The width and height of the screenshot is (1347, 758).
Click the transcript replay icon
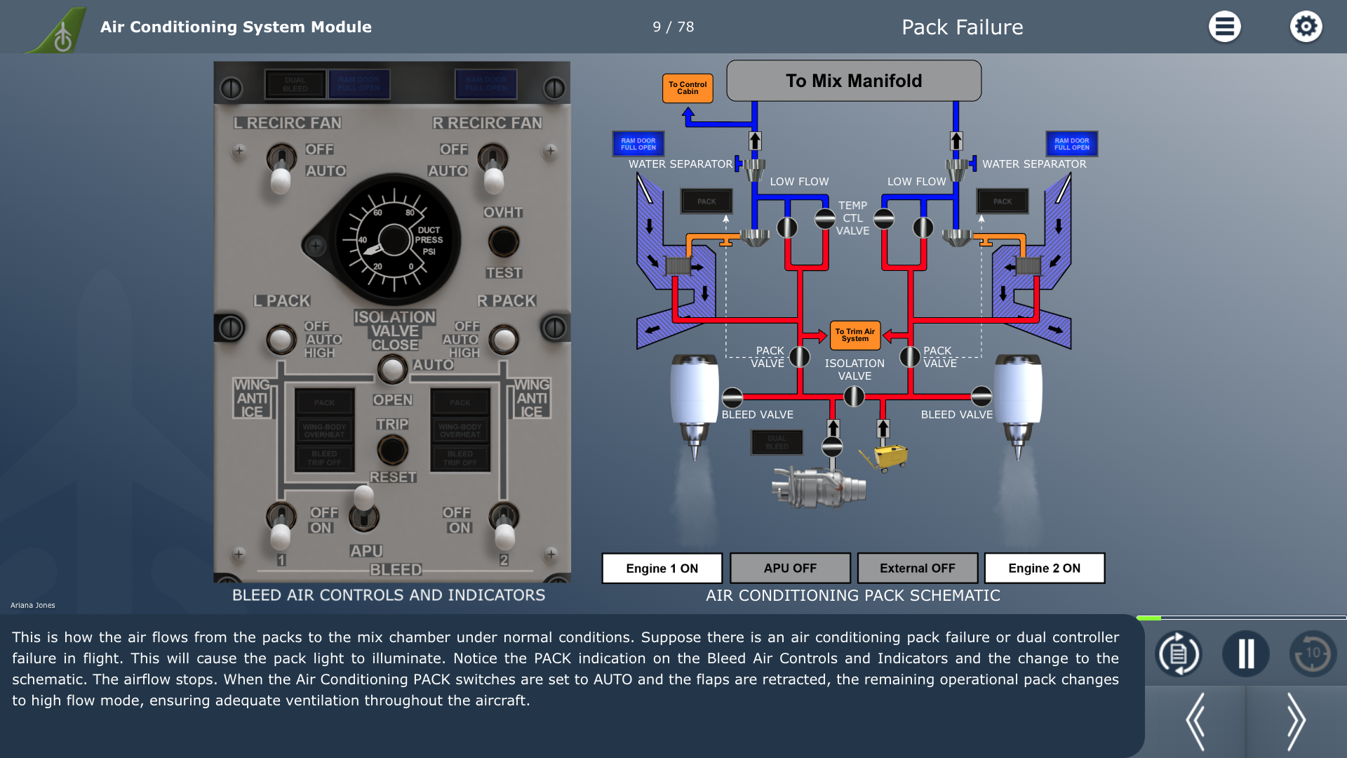[x=1179, y=654]
